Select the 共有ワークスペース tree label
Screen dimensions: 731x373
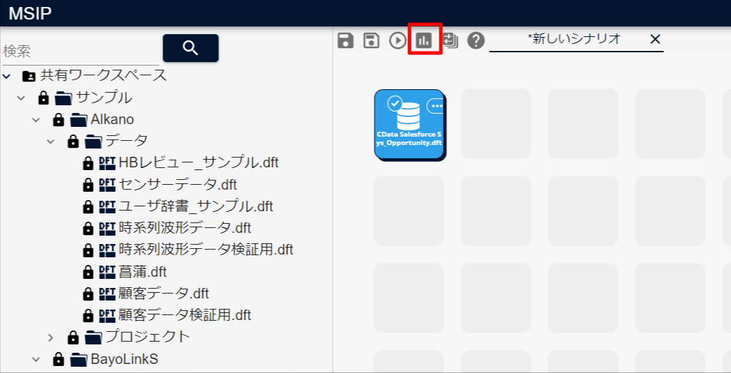click(103, 75)
